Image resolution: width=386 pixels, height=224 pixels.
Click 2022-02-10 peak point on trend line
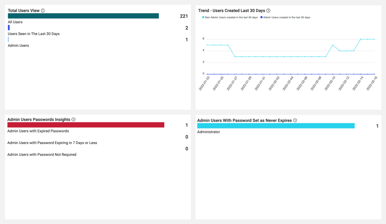coord(333,45)
